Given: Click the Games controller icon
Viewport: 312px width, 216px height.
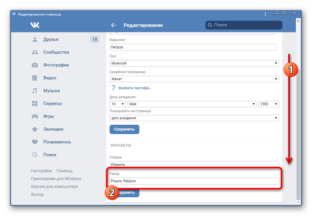Looking at the screenshot, I should coord(35,117).
